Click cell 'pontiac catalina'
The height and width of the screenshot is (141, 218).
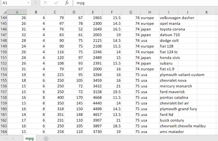point(174,97)
